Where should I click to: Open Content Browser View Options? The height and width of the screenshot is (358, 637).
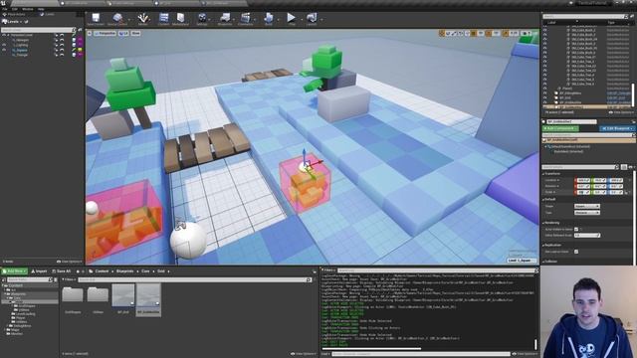tap(303, 354)
